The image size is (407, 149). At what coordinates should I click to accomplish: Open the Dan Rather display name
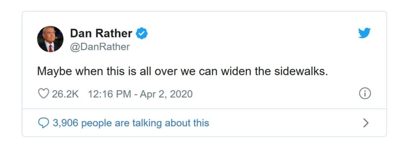(x=101, y=33)
